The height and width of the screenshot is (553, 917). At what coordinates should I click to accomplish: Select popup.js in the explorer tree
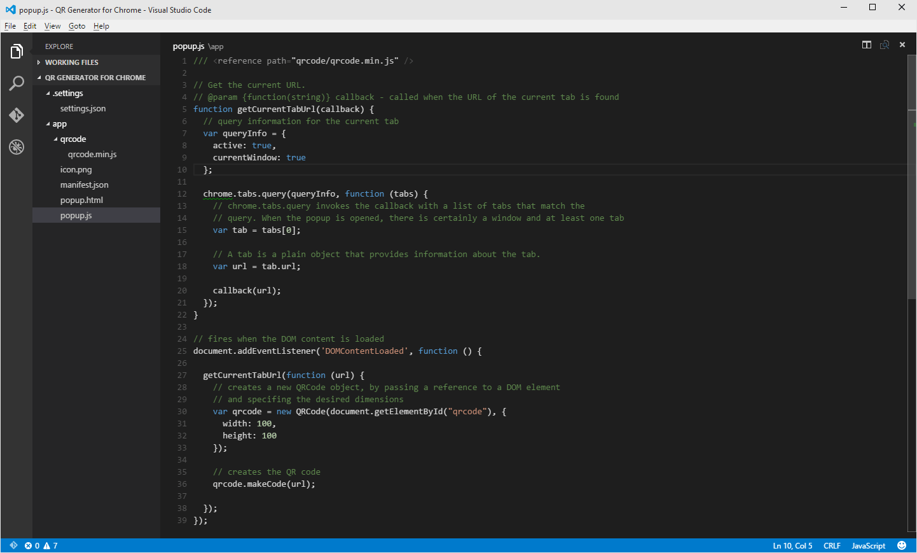click(96, 215)
